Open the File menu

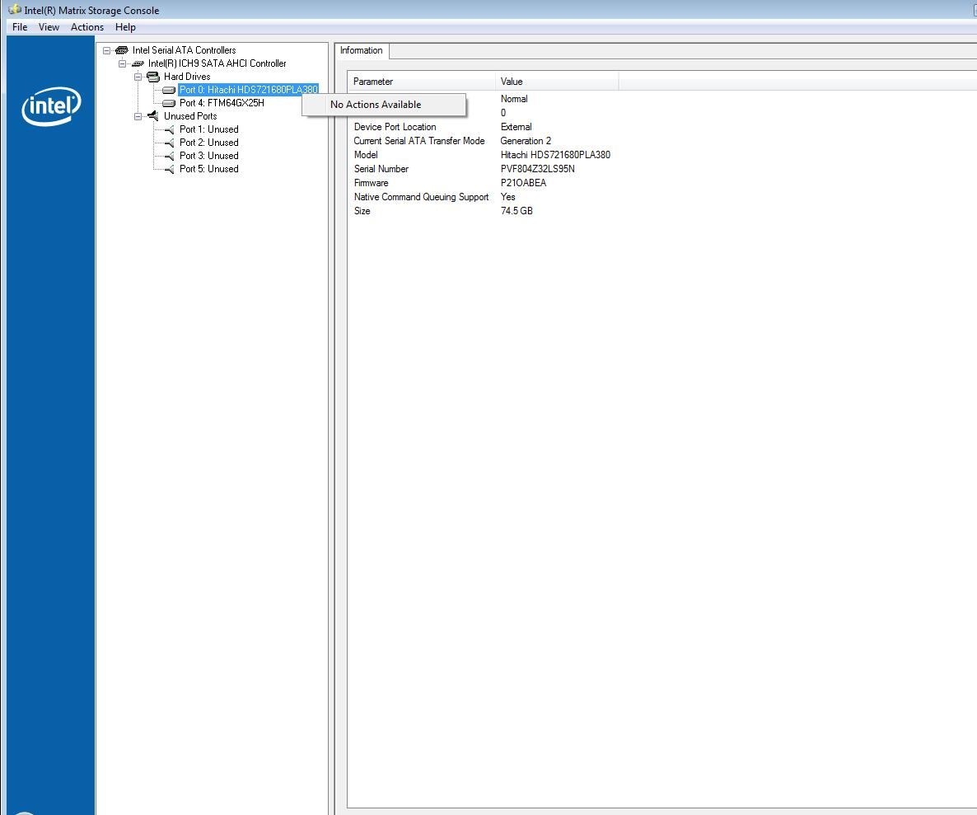pos(20,27)
